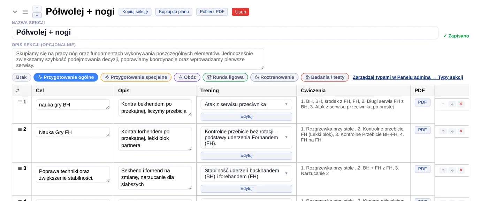Open PDF for row 2
481x201 pixels.
[x=422, y=130]
